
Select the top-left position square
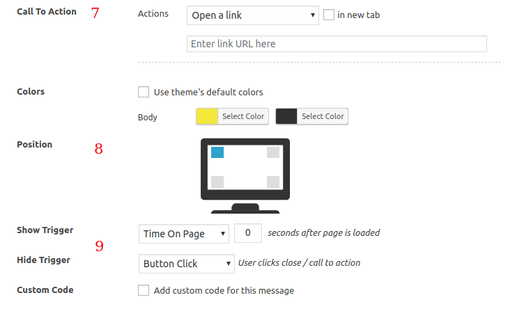coord(217,152)
